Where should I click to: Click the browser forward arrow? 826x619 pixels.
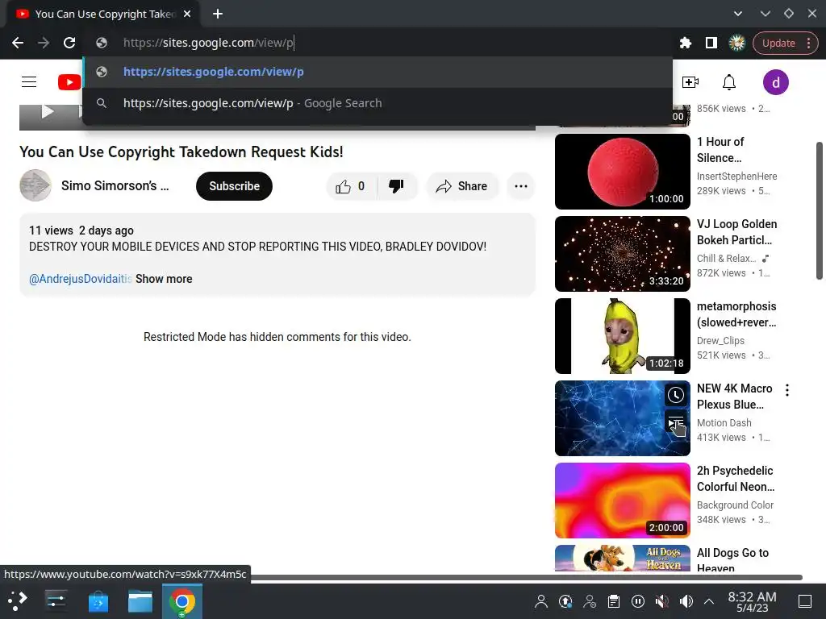[44, 43]
